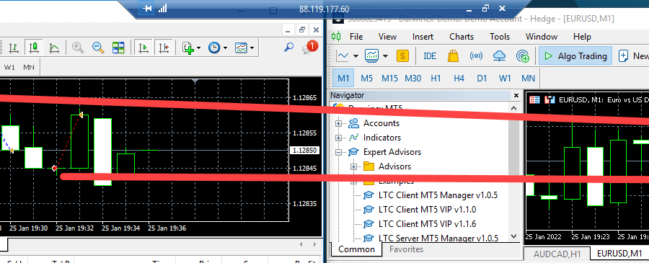The width and height of the screenshot is (649, 263).
Task: Click the Zoom Out magnifier icon
Action: tap(97, 48)
